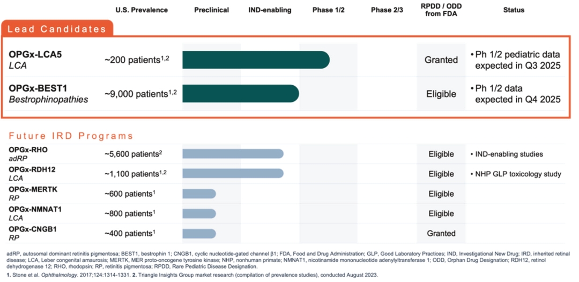Click the Status column header
This screenshot has width=579, height=282.
point(514,10)
